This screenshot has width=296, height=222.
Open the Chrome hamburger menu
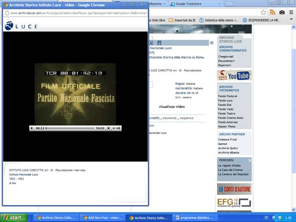click(290, 12)
